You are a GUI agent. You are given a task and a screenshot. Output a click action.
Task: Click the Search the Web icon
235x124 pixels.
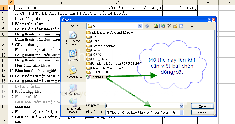point(163,26)
